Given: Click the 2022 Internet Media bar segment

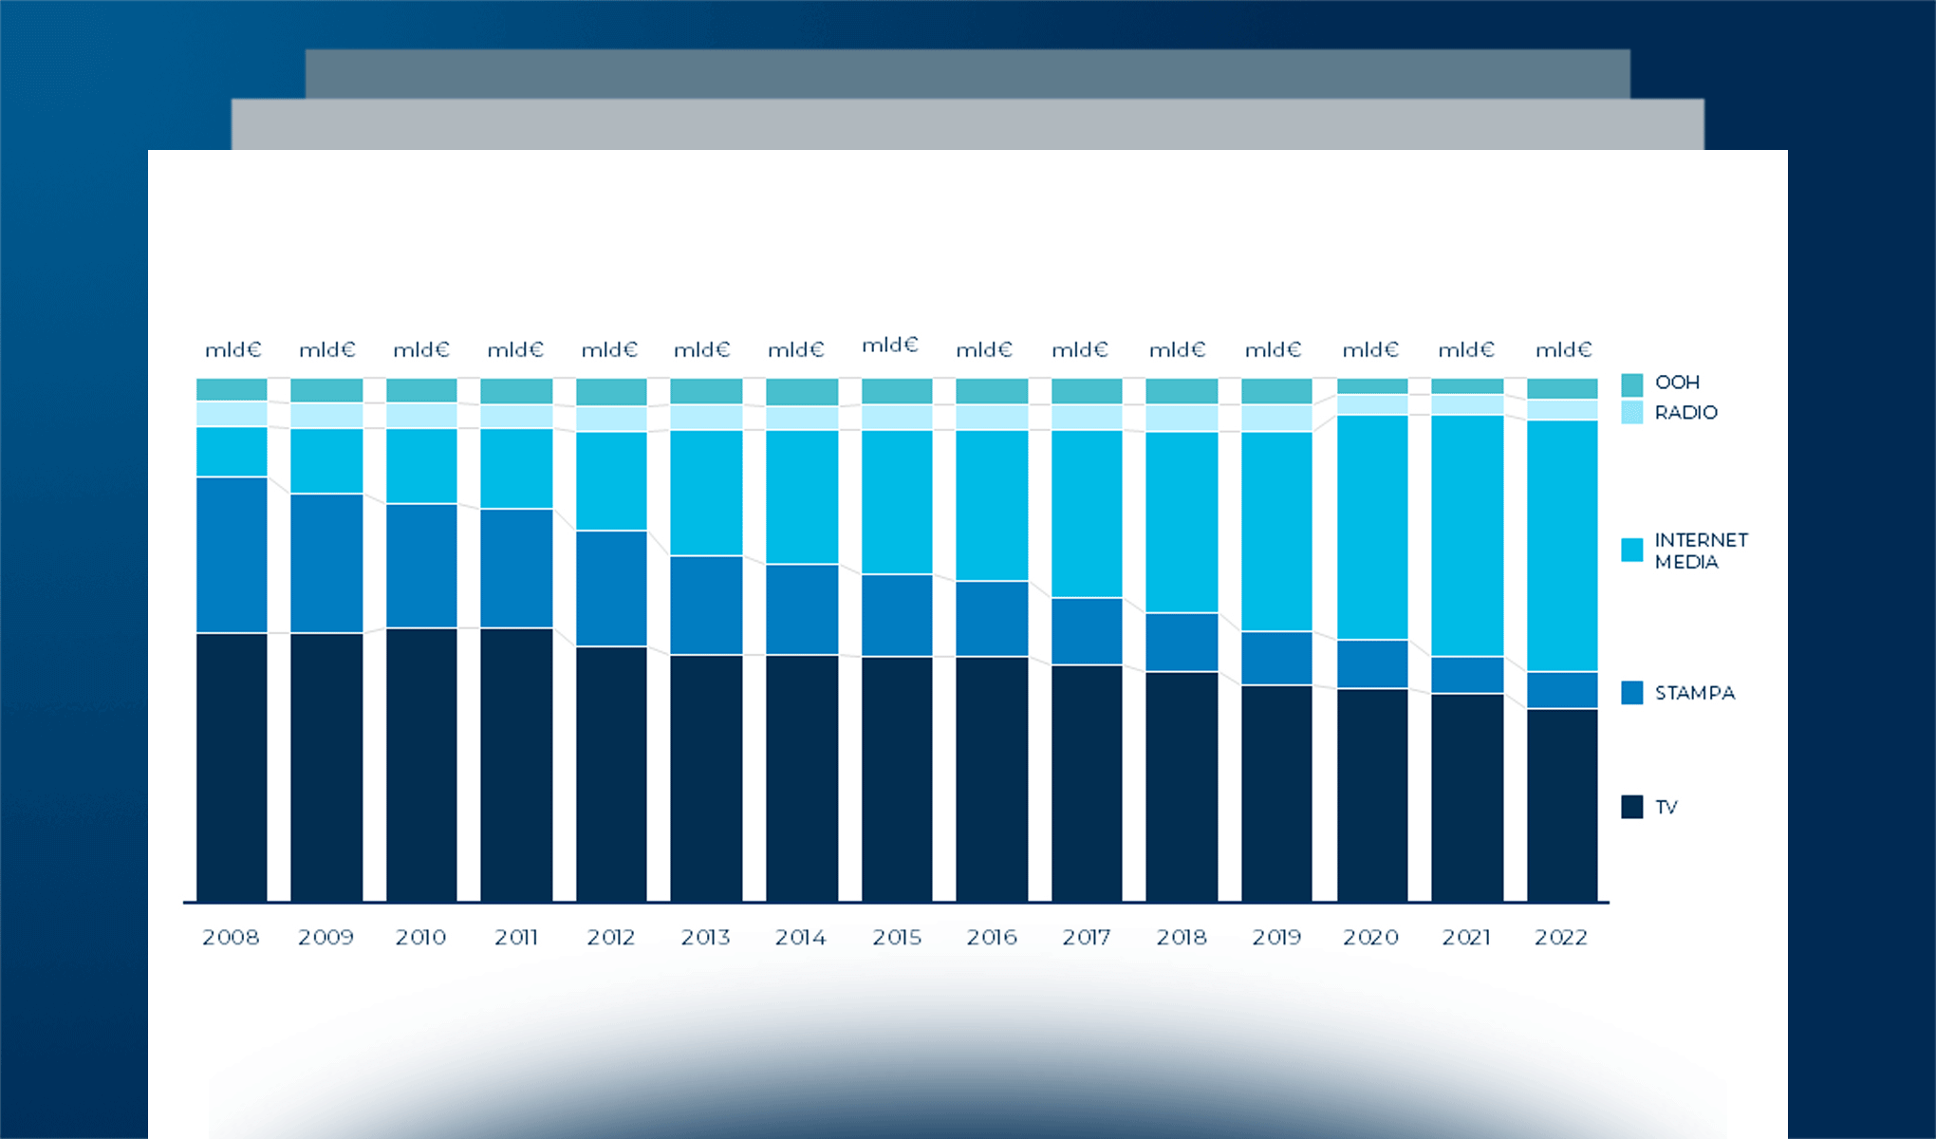Looking at the screenshot, I should point(1562,546).
